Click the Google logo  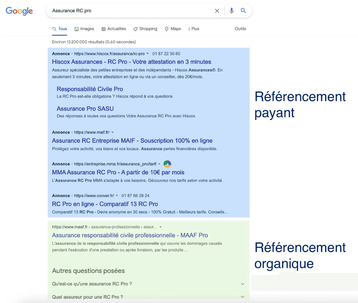pyautogui.click(x=19, y=11)
